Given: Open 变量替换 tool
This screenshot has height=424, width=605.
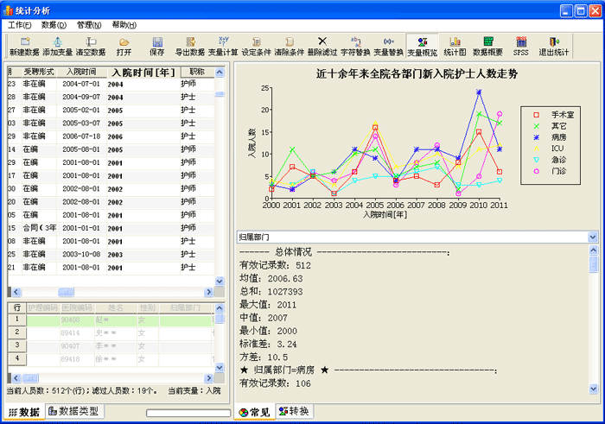Looking at the screenshot, I should [x=389, y=47].
